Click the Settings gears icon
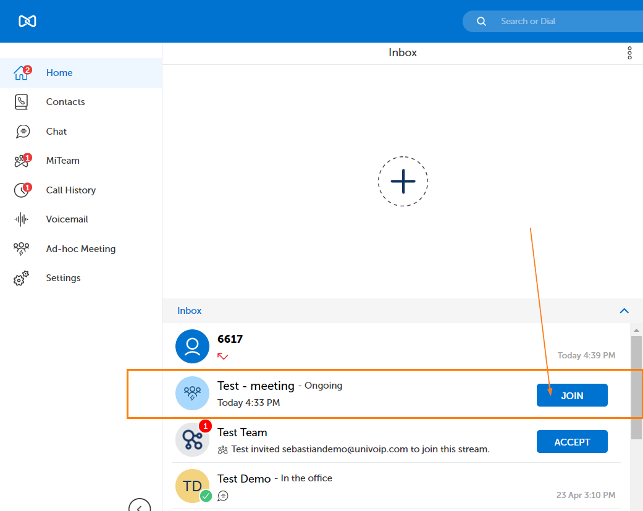The width and height of the screenshot is (643, 511). coord(22,278)
